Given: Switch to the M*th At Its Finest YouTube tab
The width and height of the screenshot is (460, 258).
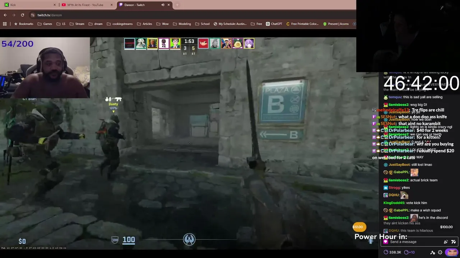Looking at the screenshot, I should point(87,5).
